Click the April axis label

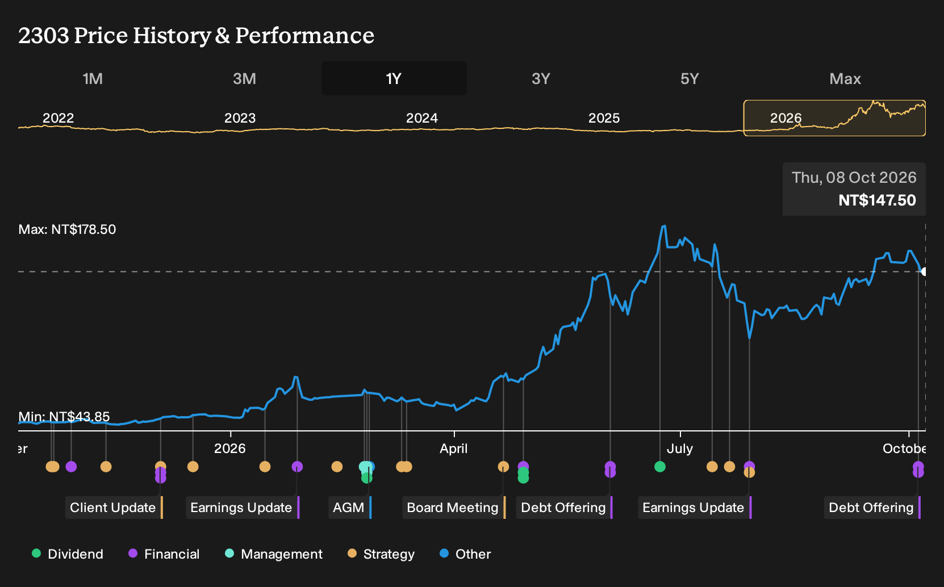pyautogui.click(x=454, y=448)
